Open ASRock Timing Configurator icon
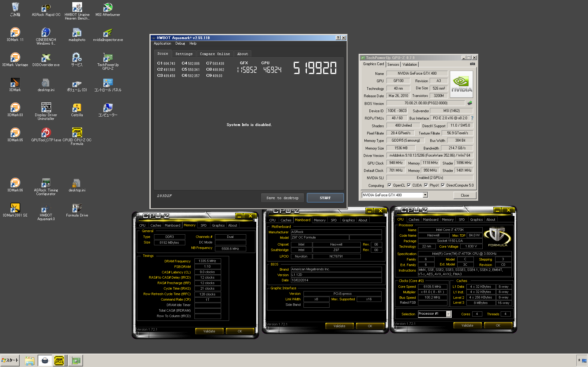 point(46,187)
